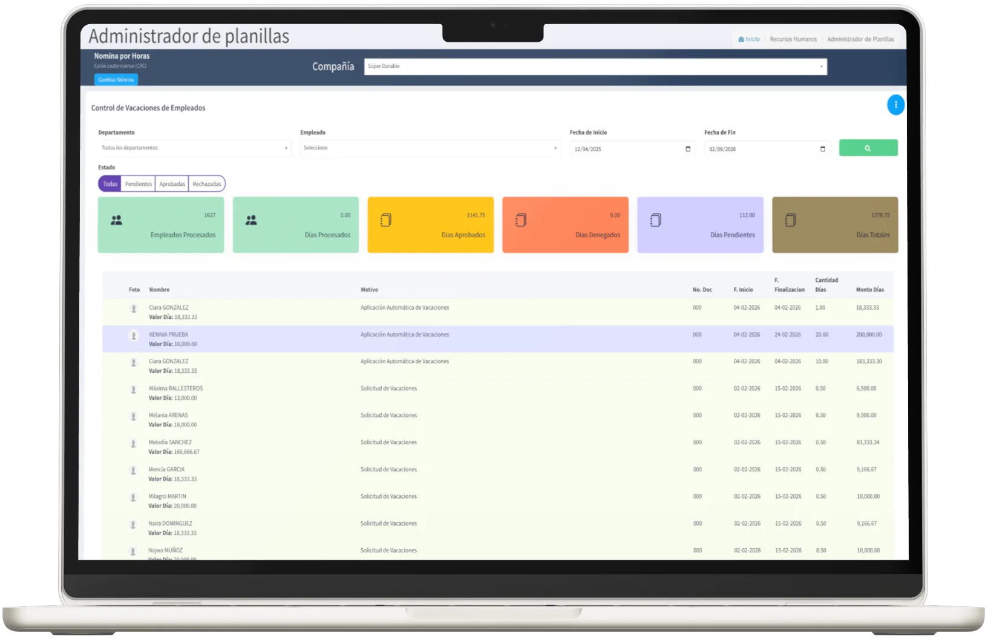Click the Empleados Procesados people icon
The height and width of the screenshot is (642, 988).
(x=117, y=221)
